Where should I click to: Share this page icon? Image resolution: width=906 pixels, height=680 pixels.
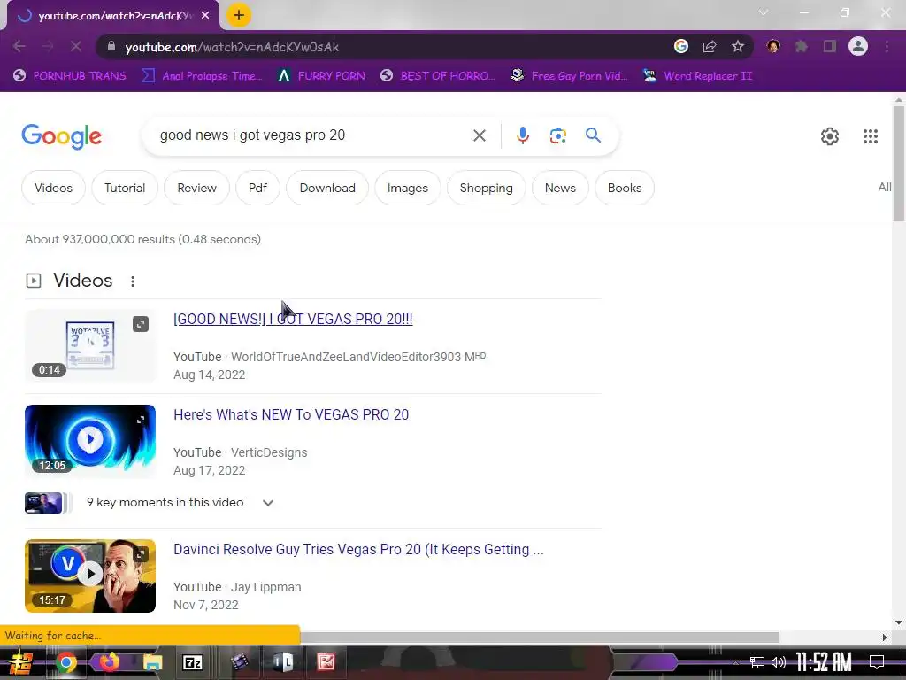(x=710, y=47)
